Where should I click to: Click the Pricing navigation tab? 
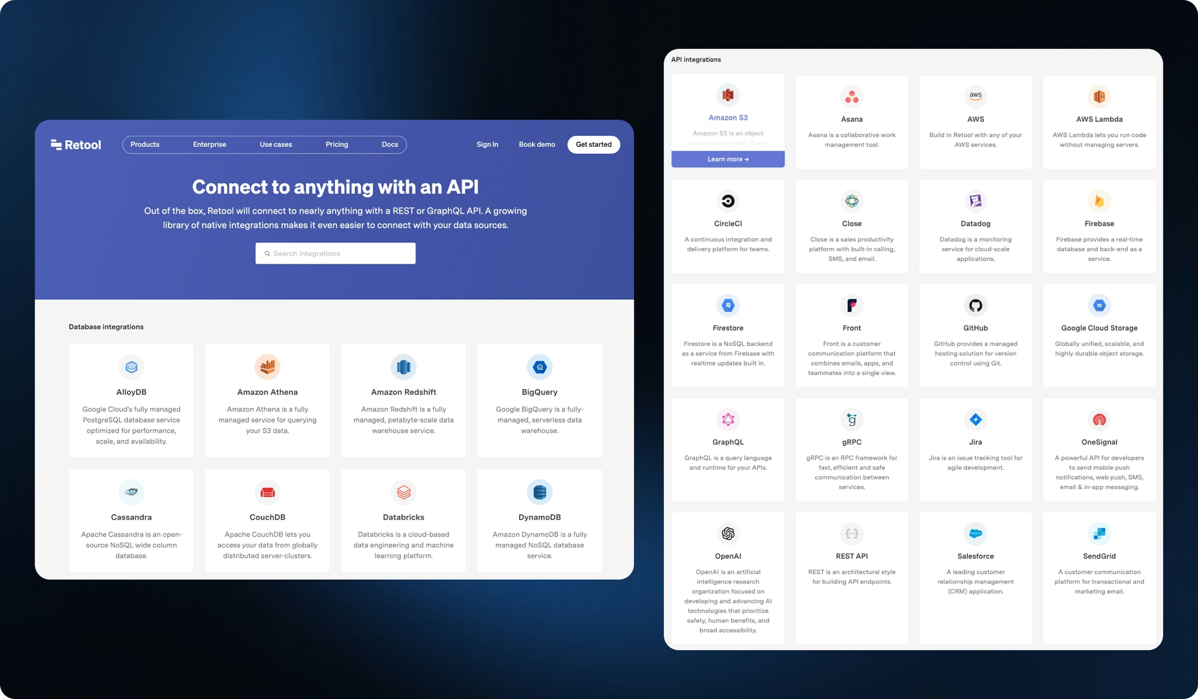pyautogui.click(x=336, y=144)
